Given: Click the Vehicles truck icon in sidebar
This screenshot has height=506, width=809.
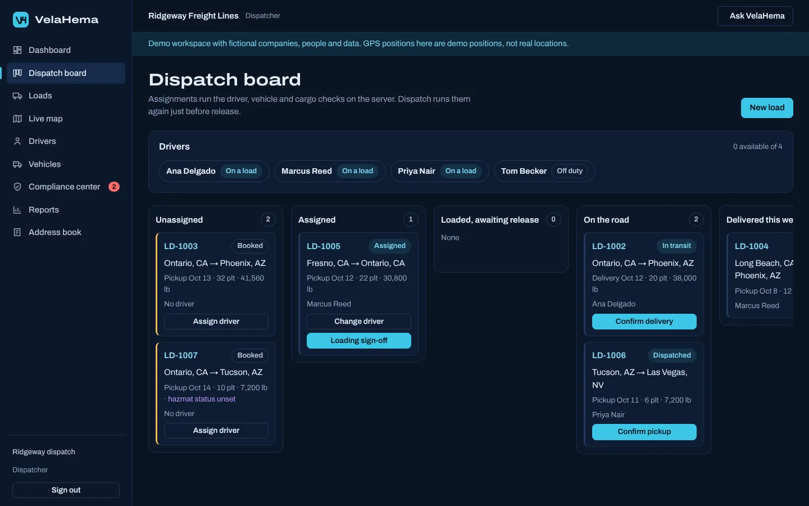Looking at the screenshot, I should point(17,164).
